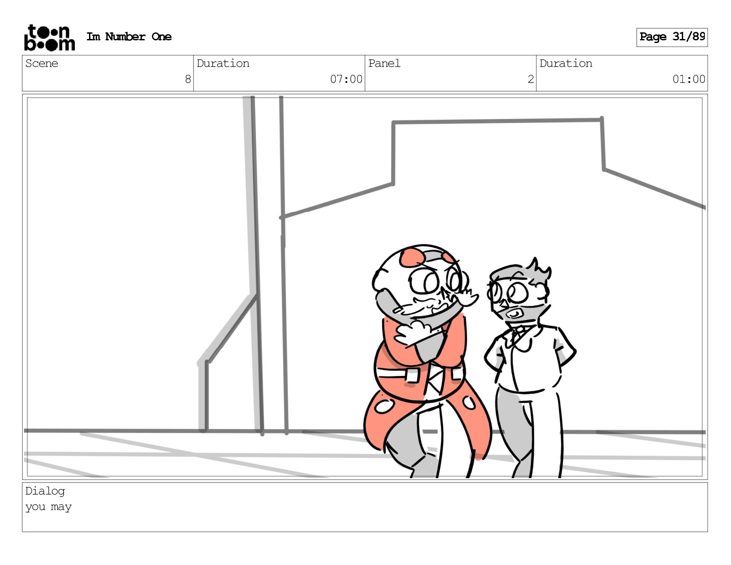Click the panel duration value 01:00
731x565 pixels.
[x=689, y=79]
